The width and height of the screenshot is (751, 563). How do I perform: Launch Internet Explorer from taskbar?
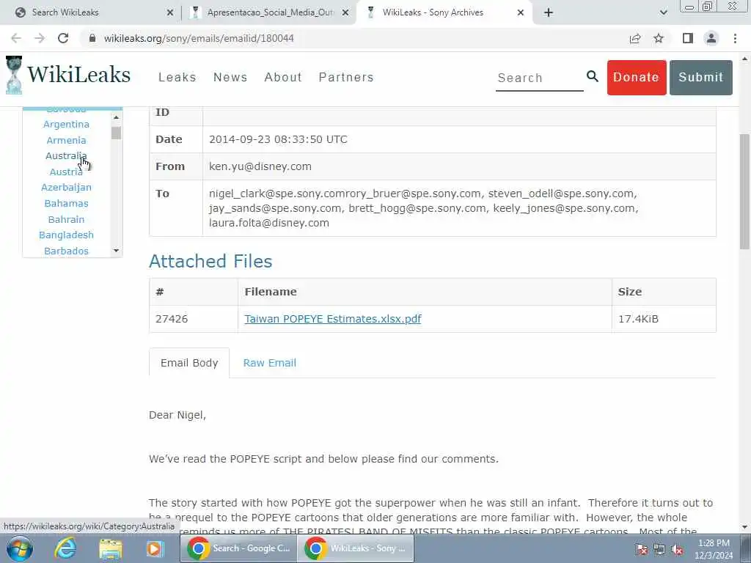coord(65,548)
